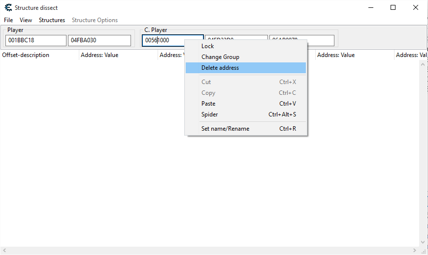Choose Lock from the context menu

(x=207, y=46)
